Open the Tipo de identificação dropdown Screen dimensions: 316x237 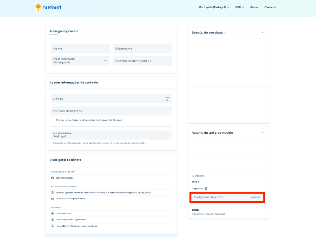click(81, 61)
